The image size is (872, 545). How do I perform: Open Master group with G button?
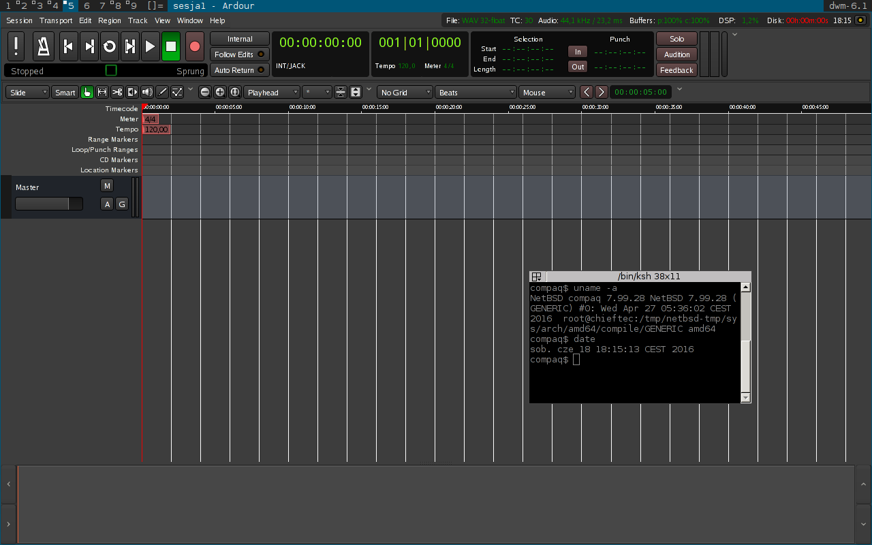click(122, 204)
